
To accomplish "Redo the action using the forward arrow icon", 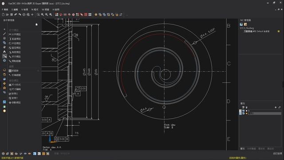I will [20, 15].
